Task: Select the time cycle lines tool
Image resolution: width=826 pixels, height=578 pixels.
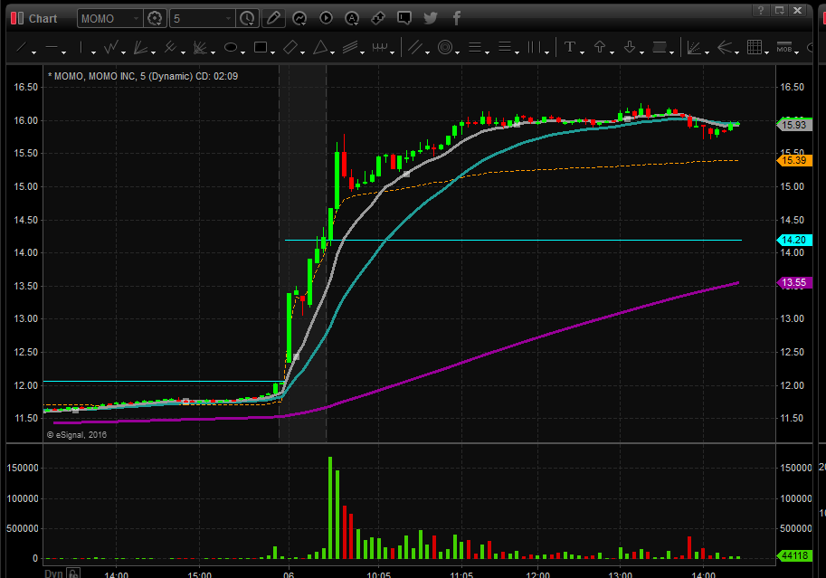Action: (x=535, y=47)
